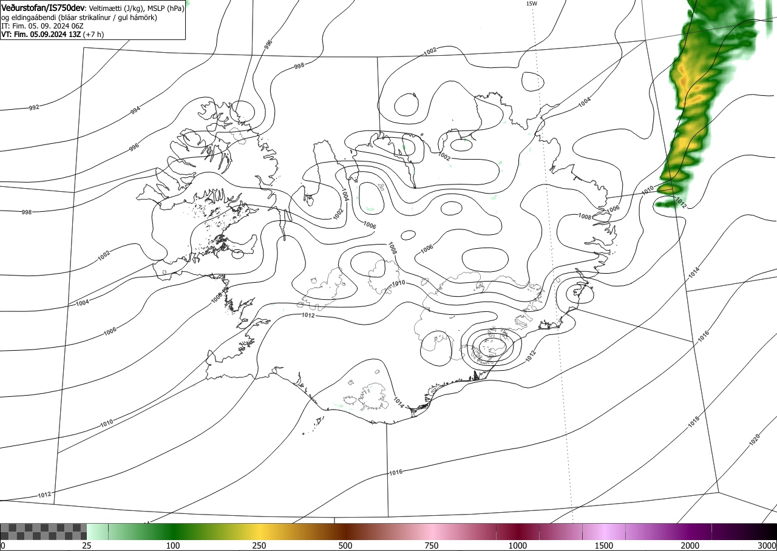Viewport: 777px width, 551px height.
Task: Click the 'og eldingaábendi' legend description line
Action: [79, 18]
